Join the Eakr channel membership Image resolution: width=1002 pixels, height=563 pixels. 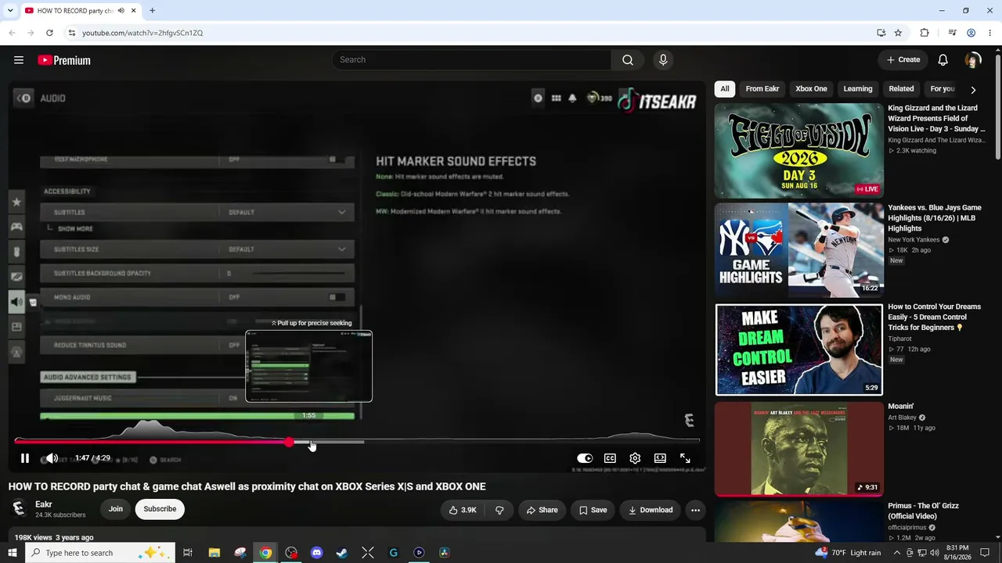click(116, 509)
